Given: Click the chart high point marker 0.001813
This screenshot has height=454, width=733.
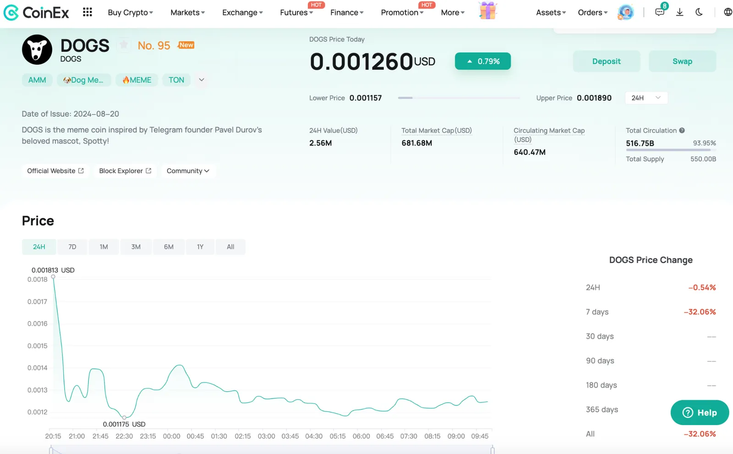Looking at the screenshot, I should tap(53, 277).
